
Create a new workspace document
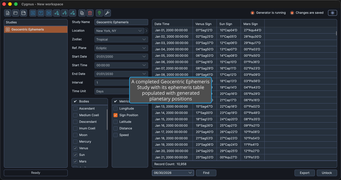point(8,13)
